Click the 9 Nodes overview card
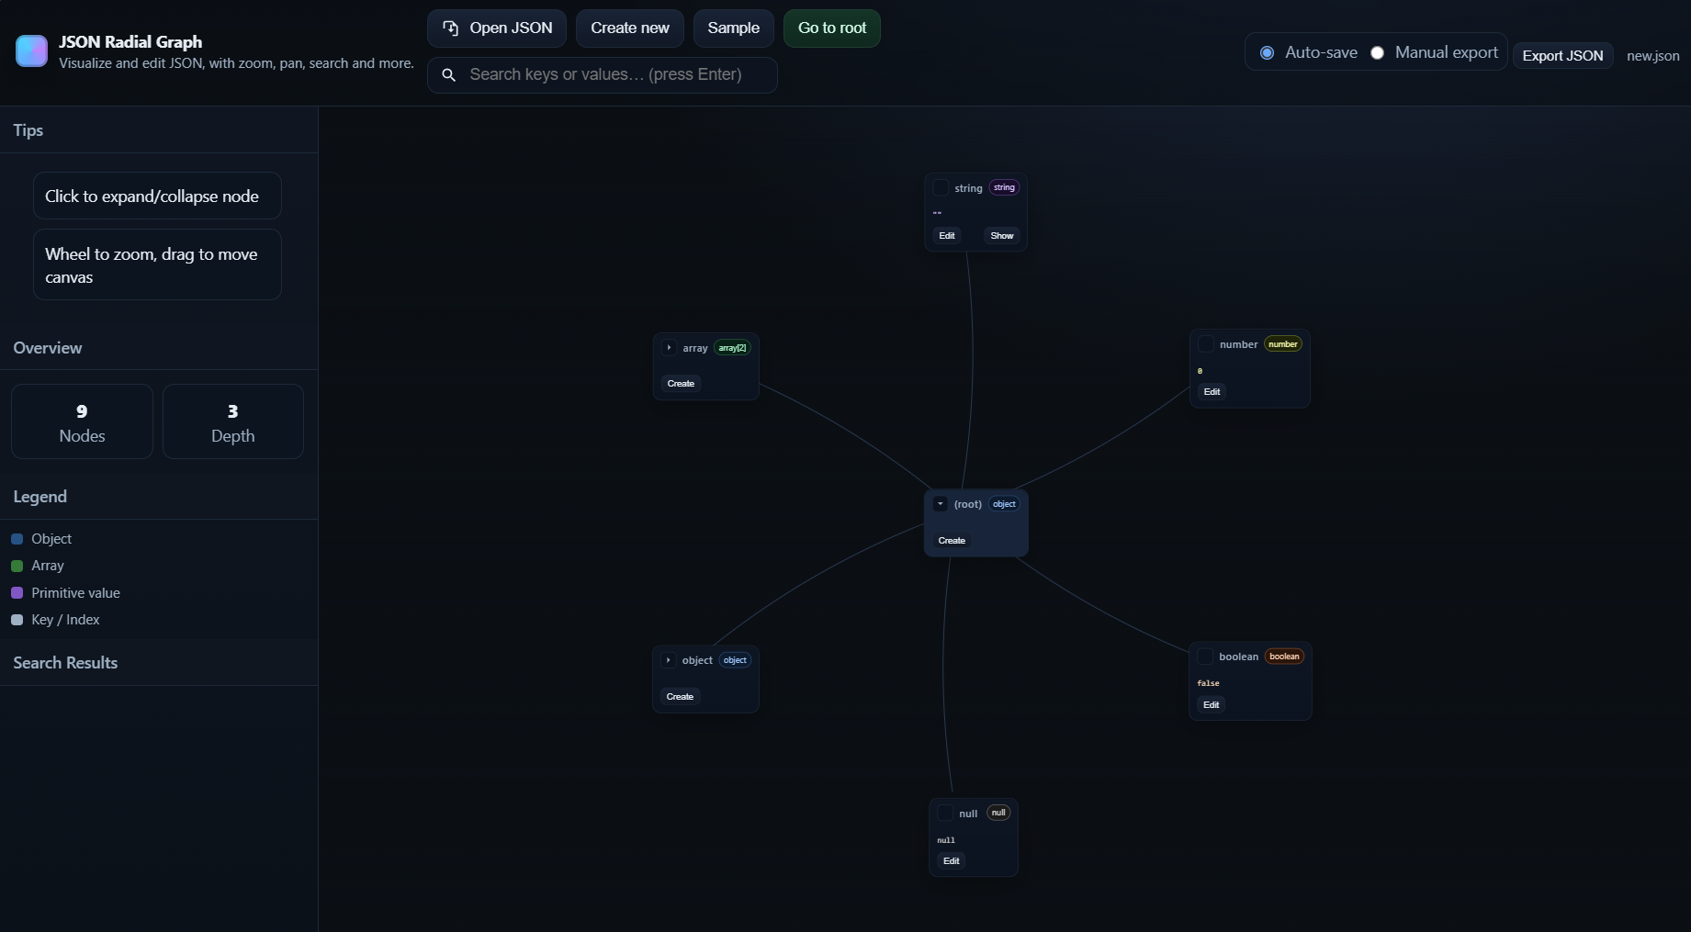This screenshot has height=932, width=1691. tap(82, 421)
